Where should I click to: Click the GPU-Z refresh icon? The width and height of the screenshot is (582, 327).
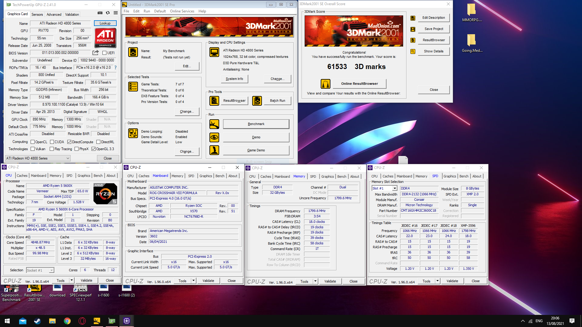point(108,13)
